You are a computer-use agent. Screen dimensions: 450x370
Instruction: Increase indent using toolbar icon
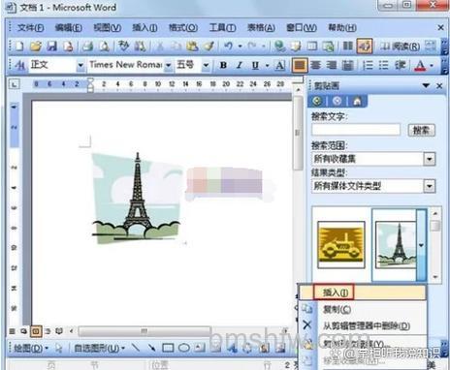[401, 66]
